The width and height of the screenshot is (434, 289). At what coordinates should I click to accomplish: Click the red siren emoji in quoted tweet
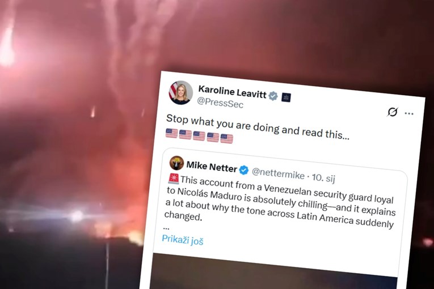tap(174, 178)
